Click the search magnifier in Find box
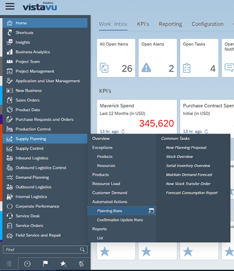This screenshot has height=271, width=234. 82,250
